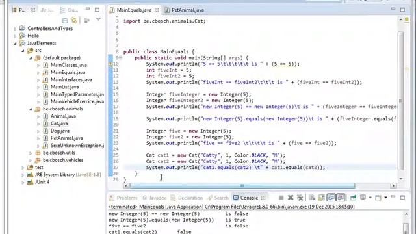416x234 pixels.
Task: Click the be.cbosch.utils package icon
Action: point(38,153)
